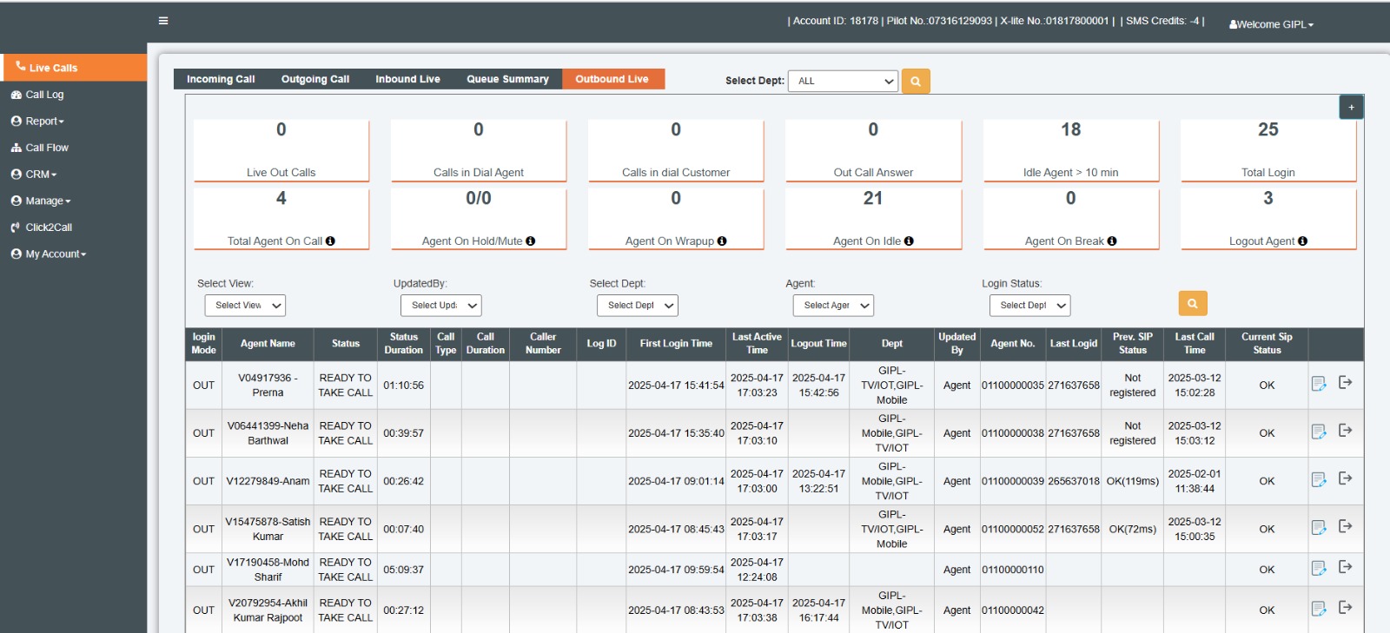This screenshot has width=1390, height=633.
Task: Log out agent Neha Barthwal via the row icon
Action: click(1345, 431)
